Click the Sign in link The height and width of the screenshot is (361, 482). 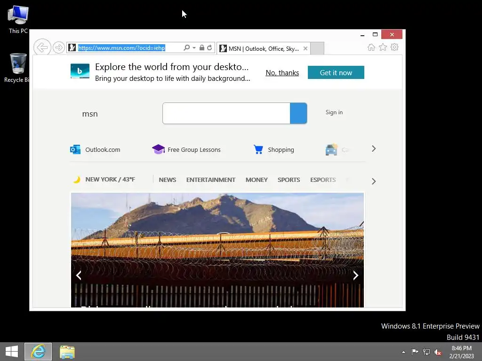tap(334, 112)
